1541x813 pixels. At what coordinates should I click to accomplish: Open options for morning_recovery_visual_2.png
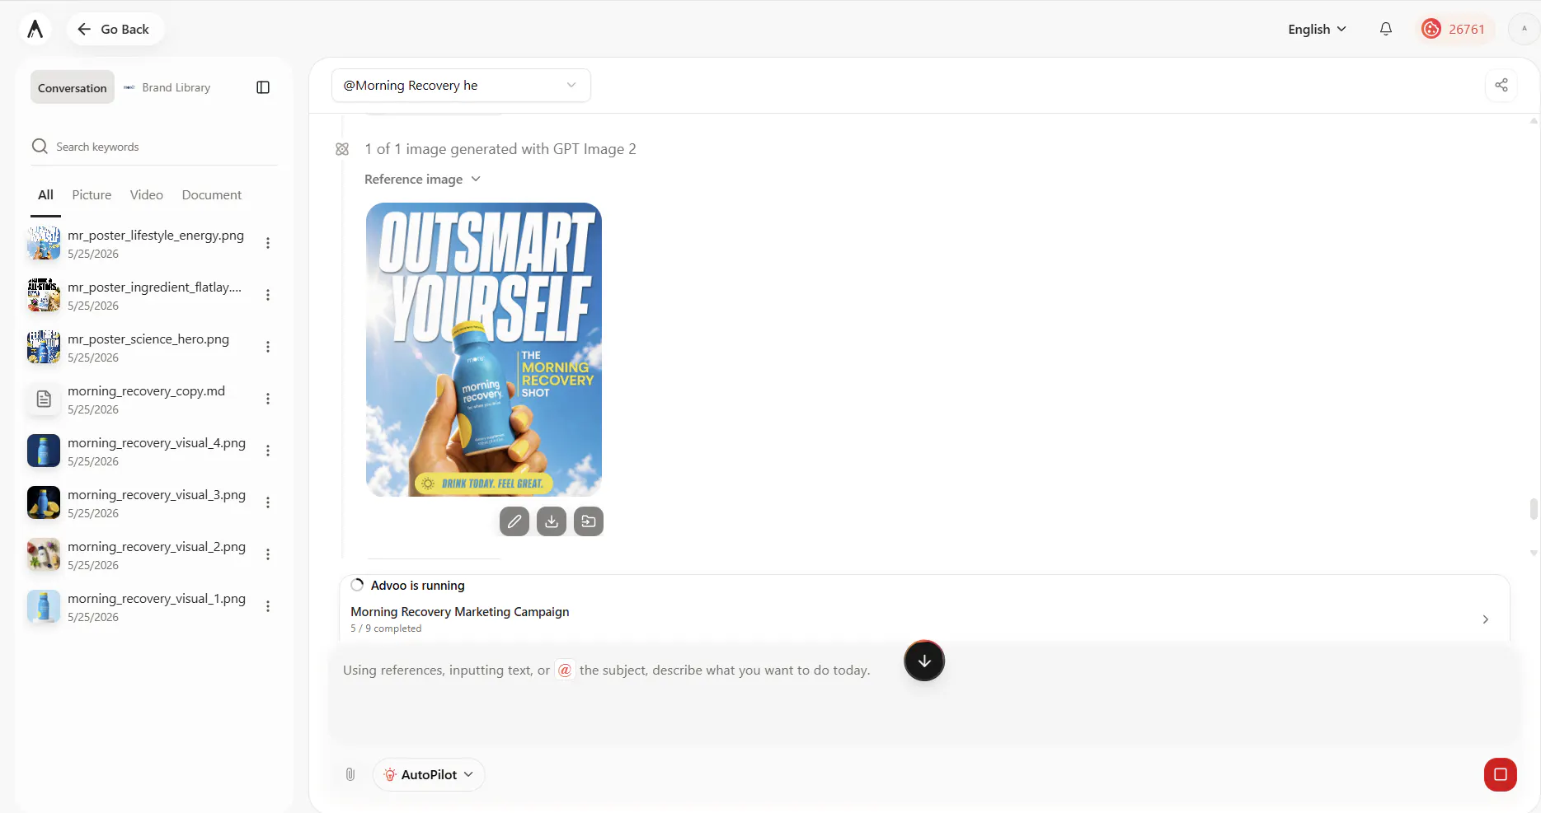click(268, 554)
